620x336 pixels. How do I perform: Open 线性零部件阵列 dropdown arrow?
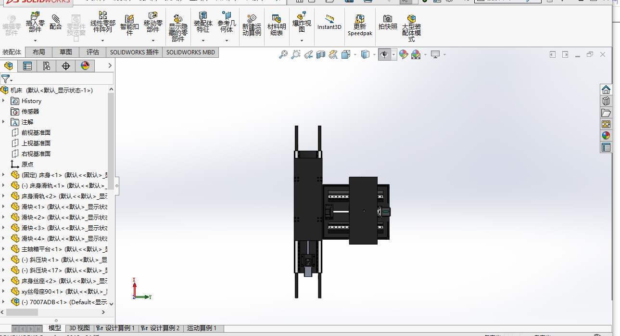[103, 40]
